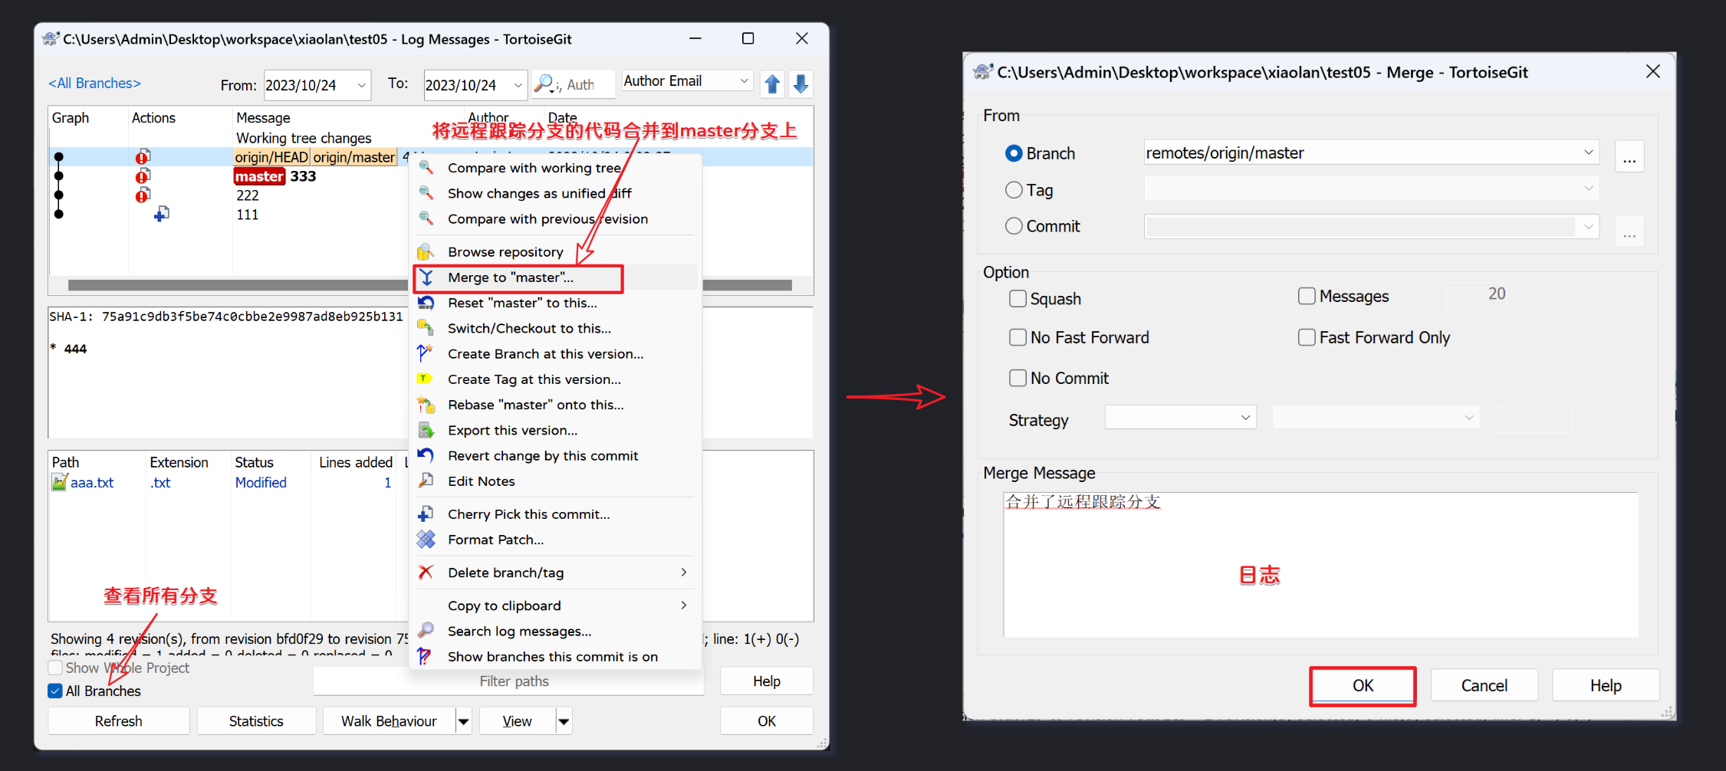Choose Reset "master" to this...

coord(557,303)
